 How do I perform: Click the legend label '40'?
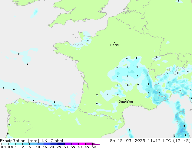point(80,147)
